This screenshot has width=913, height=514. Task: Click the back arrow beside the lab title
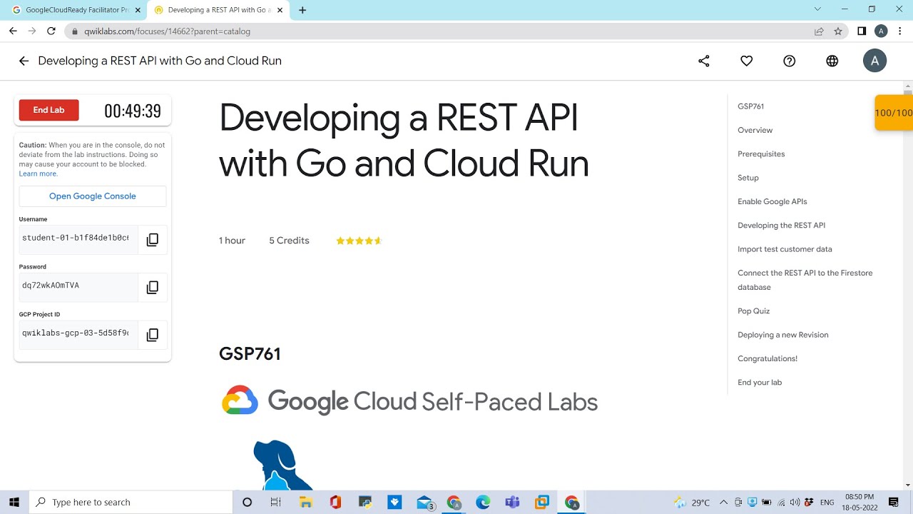coord(24,61)
